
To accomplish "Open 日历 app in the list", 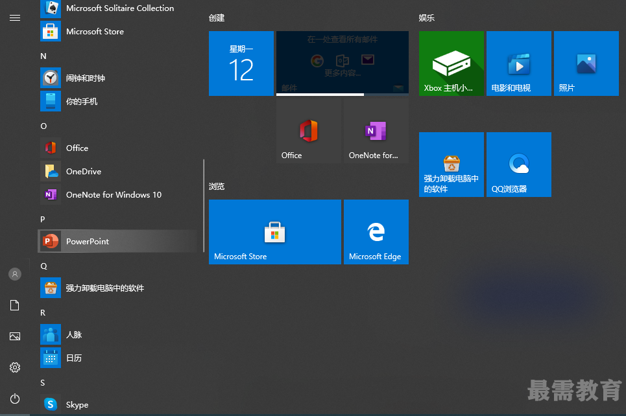I will pos(118,358).
